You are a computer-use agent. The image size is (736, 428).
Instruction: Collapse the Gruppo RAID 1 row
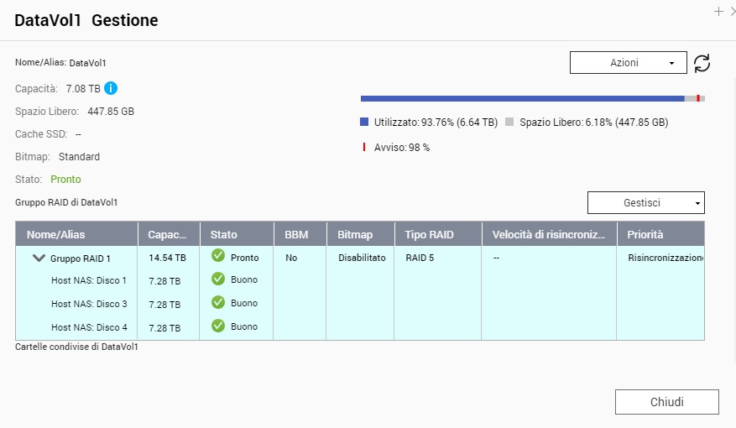[x=39, y=258]
